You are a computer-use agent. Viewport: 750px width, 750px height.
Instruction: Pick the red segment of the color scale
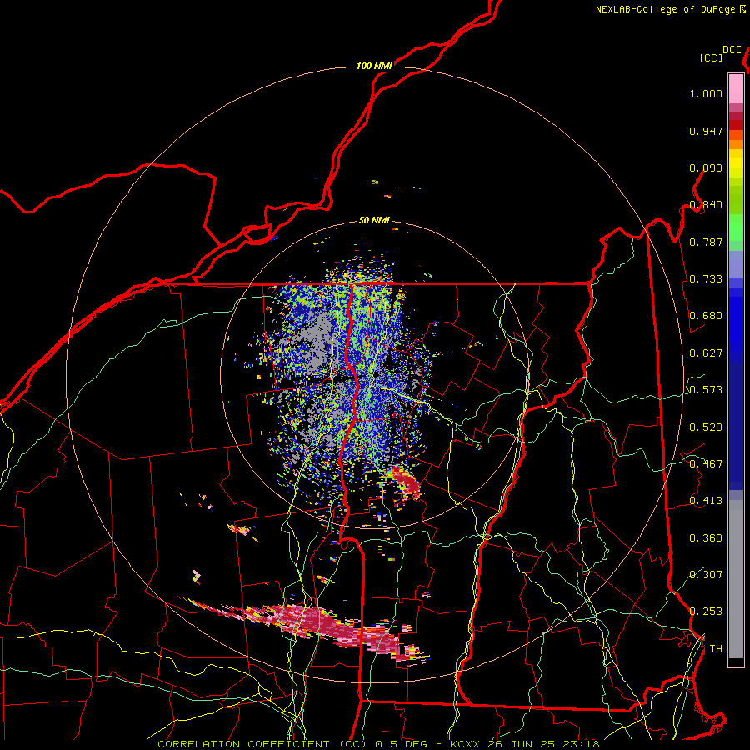pos(736,125)
